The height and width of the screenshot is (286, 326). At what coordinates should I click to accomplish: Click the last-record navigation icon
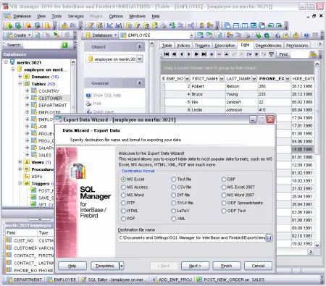click(204, 54)
